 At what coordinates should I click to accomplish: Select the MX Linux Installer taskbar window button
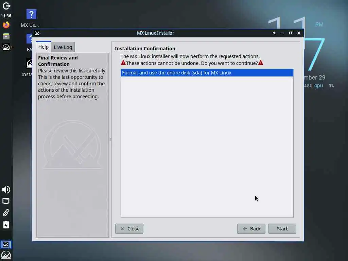[x=6, y=245]
